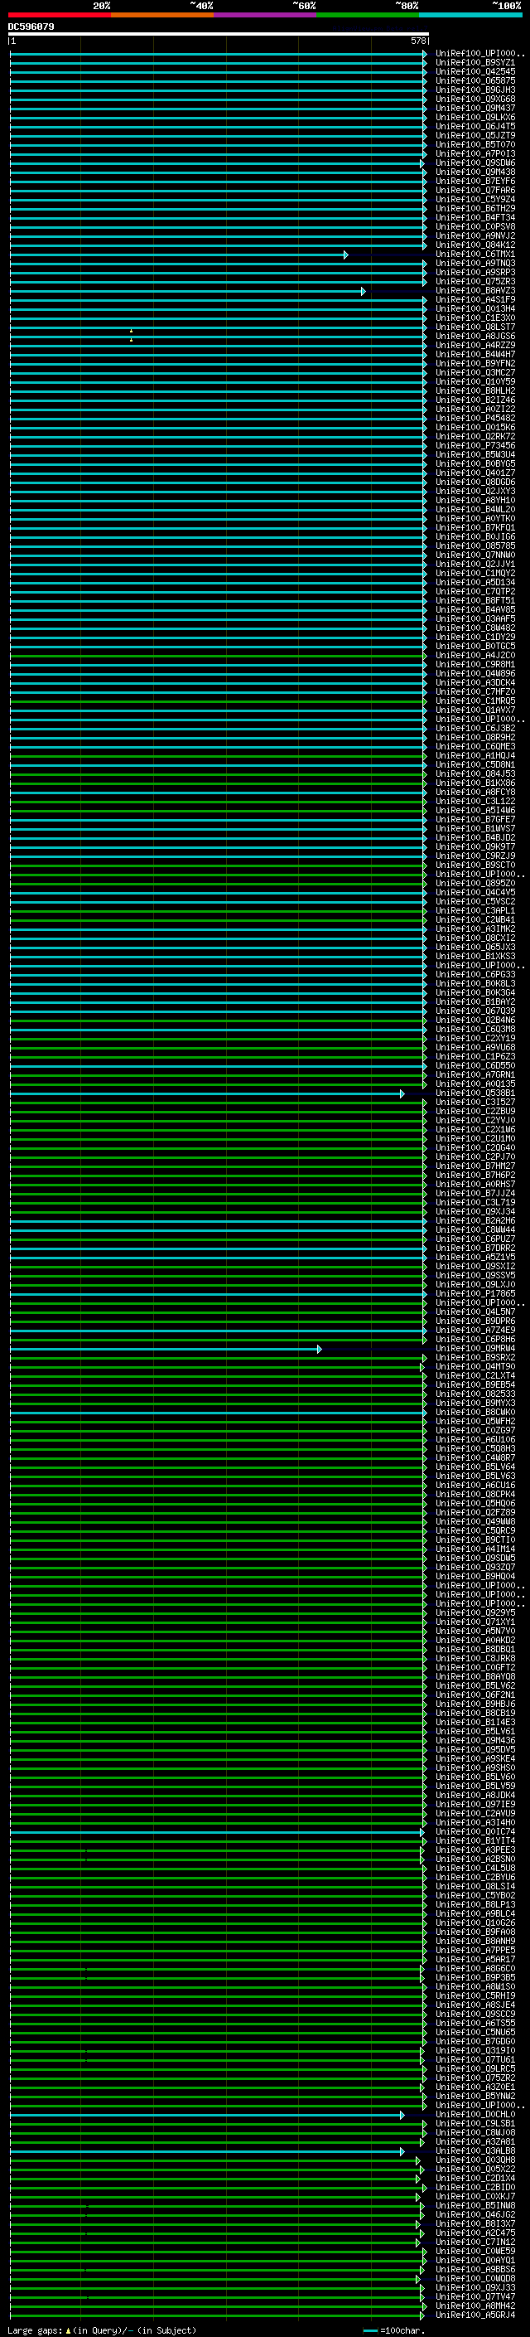Click the arrowhead ending UniRef100_B8AVZ3 alignment
The width and height of the screenshot is (530, 2337).
click(364, 291)
